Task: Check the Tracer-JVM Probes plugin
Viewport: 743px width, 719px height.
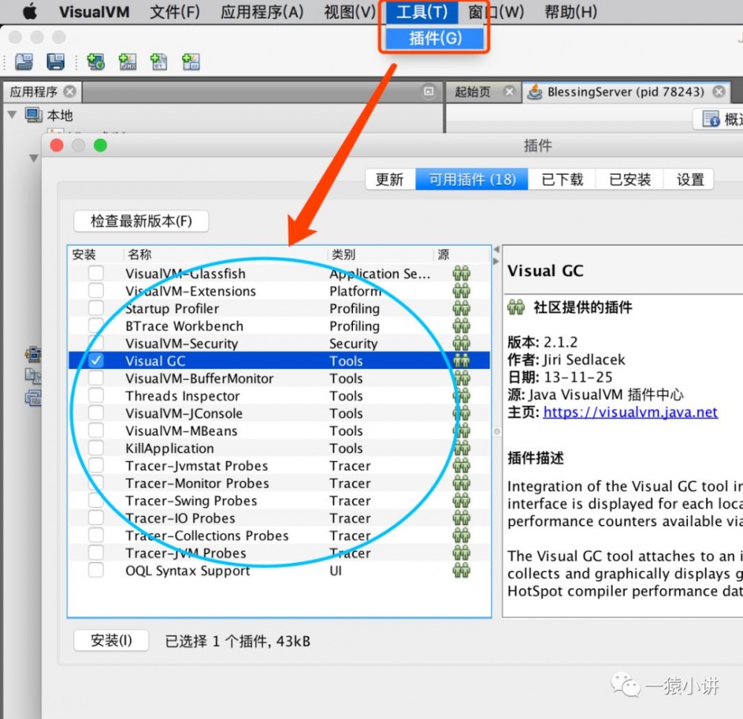Action: pos(95,553)
